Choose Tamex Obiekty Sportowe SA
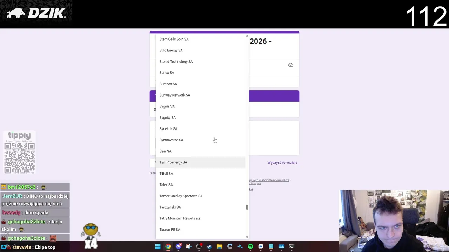The width and height of the screenshot is (449, 252). pyautogui.click(x=200, y=196)
